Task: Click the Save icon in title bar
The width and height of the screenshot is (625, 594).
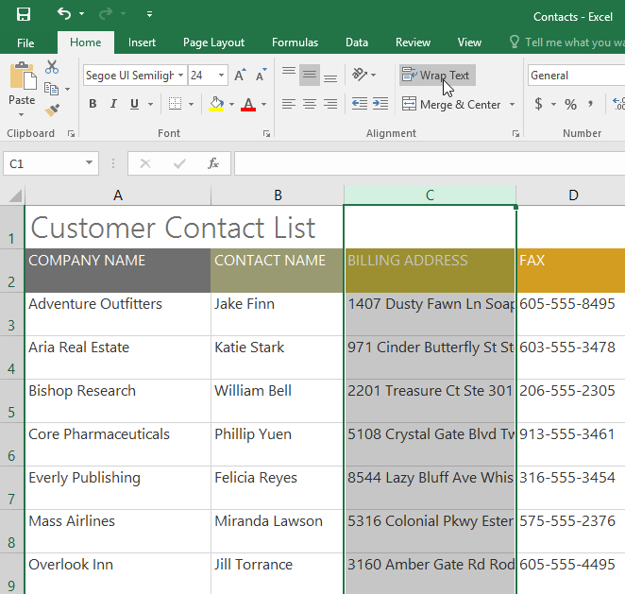Action: tap(23, 14)
